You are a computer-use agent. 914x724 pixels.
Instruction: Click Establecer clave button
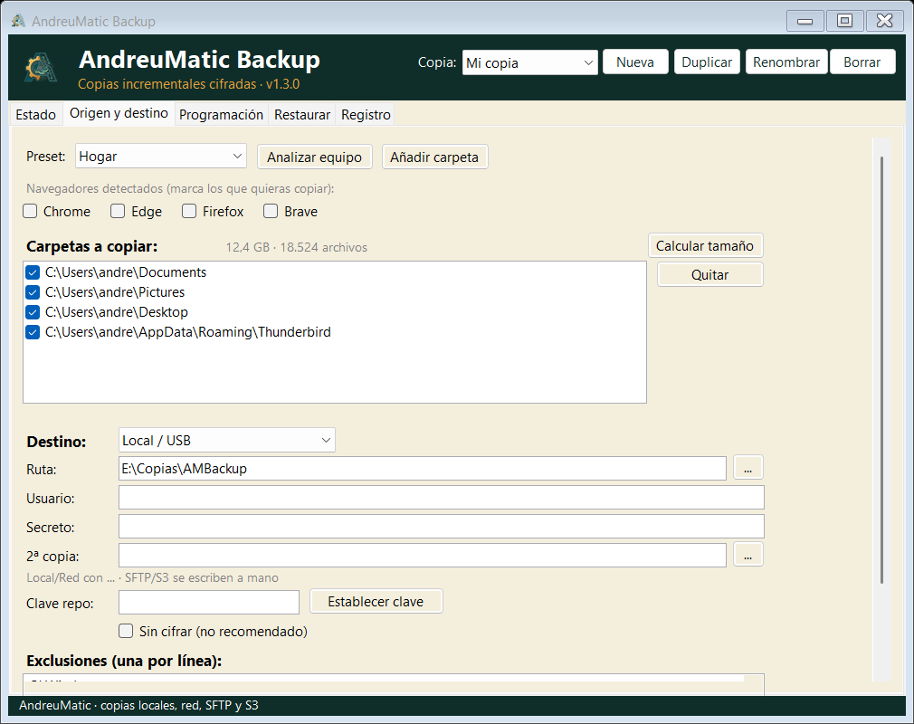[x=376, y=601]
